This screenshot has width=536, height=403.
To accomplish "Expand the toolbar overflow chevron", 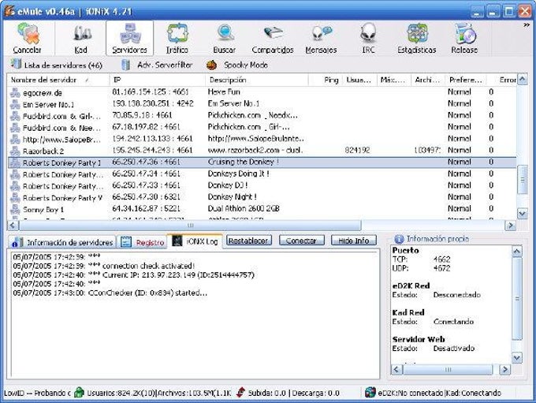I will (x=527, y=25).
